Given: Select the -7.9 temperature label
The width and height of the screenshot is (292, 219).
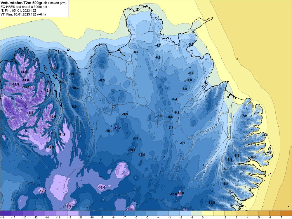Looking at the screenshot, I should pos(225,169).
